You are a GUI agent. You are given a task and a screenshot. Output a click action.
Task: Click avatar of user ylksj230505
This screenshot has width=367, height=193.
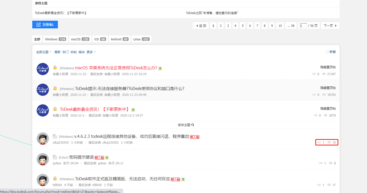(43, 139)
